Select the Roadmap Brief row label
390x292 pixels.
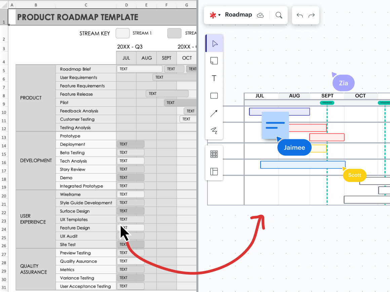75,69
